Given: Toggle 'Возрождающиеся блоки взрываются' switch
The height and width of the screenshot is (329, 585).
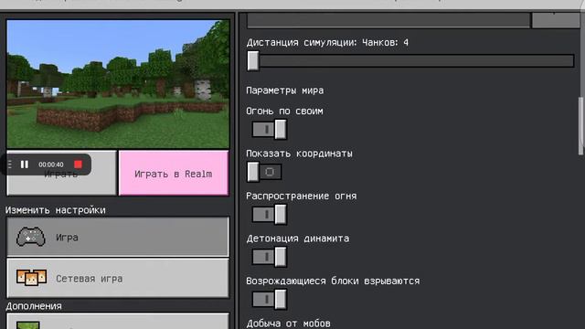Looking at the screenshot, I should [x=269, y=300].
